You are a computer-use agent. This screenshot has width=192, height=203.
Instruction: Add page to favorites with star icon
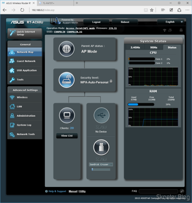point(152,10)
